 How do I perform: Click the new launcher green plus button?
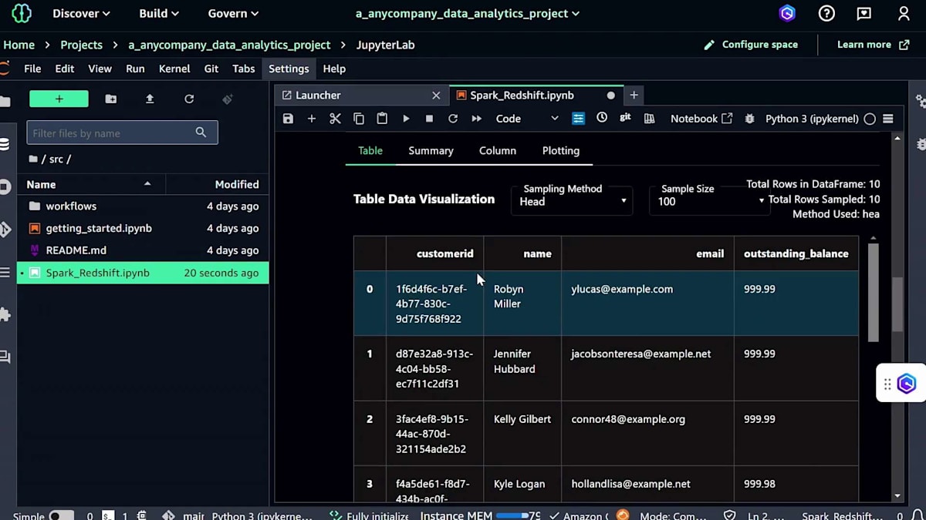(59, 99)
